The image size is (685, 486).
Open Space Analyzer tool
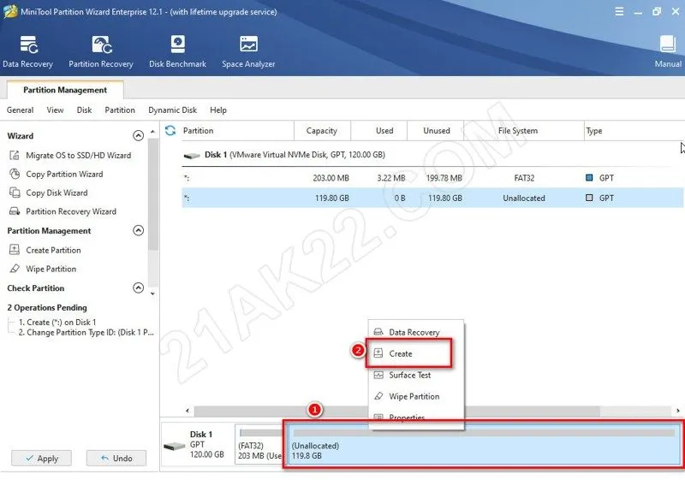pos(248,51)
